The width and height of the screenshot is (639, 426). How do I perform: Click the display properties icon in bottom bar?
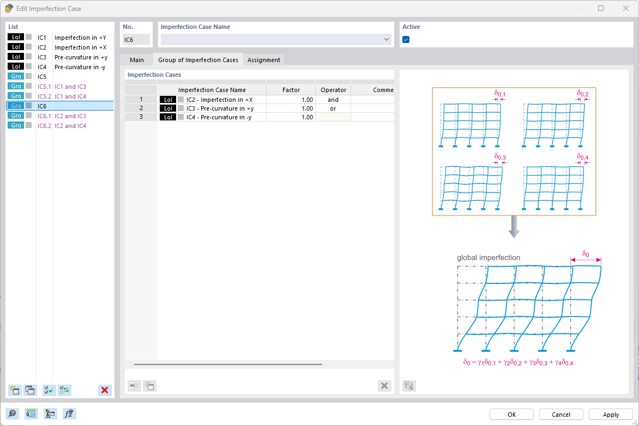tap(50, 414)
